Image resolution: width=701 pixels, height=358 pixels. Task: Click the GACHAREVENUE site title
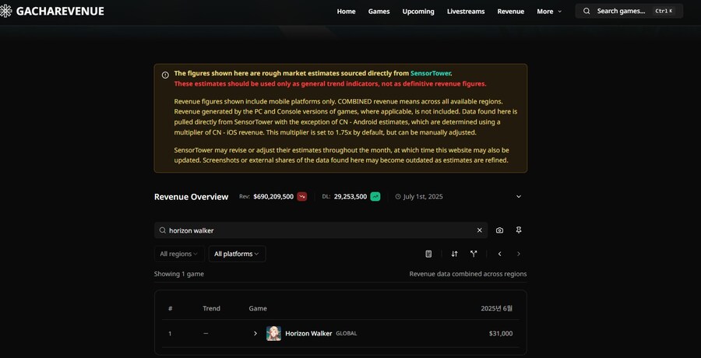coord(60,11)
